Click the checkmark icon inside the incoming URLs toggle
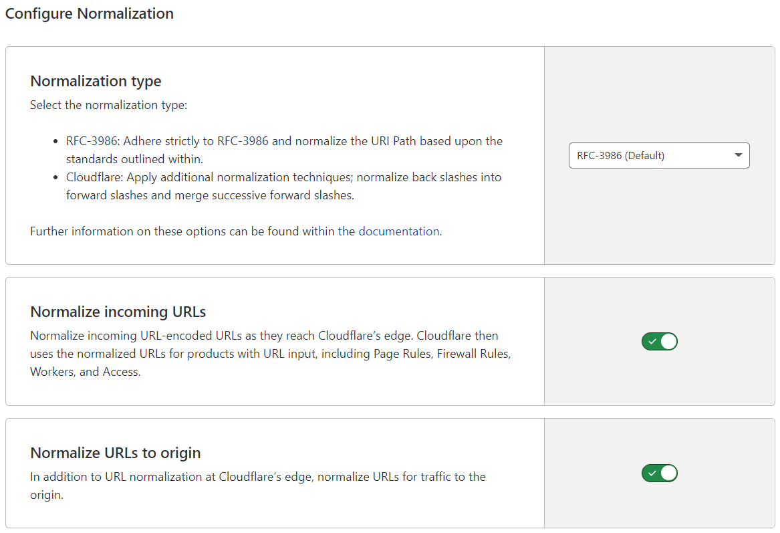The height and width of the screenshot is (533, 780). click(x=653, y=341)
